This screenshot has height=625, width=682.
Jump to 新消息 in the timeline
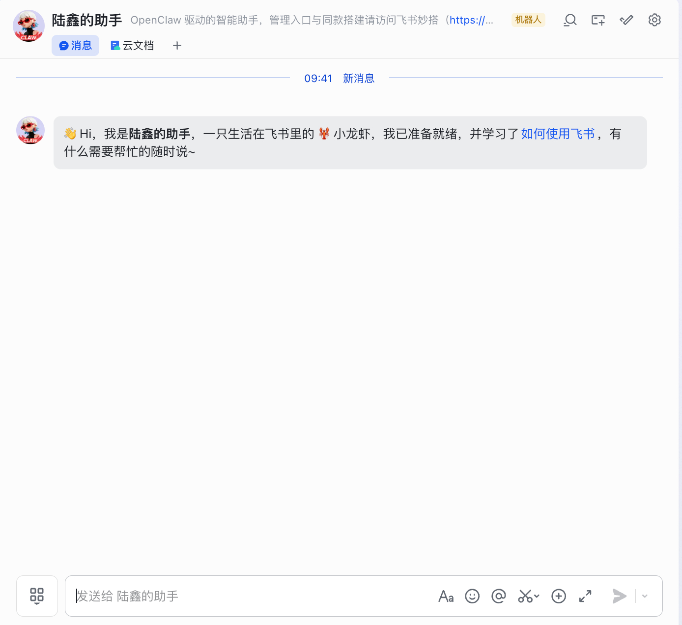[359, 78]
